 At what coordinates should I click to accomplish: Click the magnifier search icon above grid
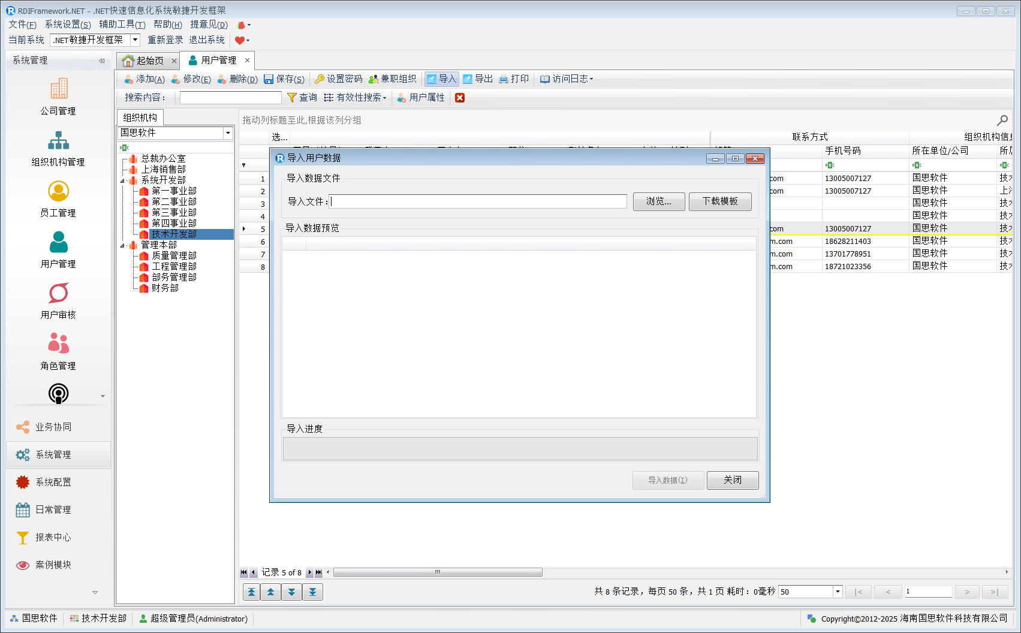coord(1002,120)
